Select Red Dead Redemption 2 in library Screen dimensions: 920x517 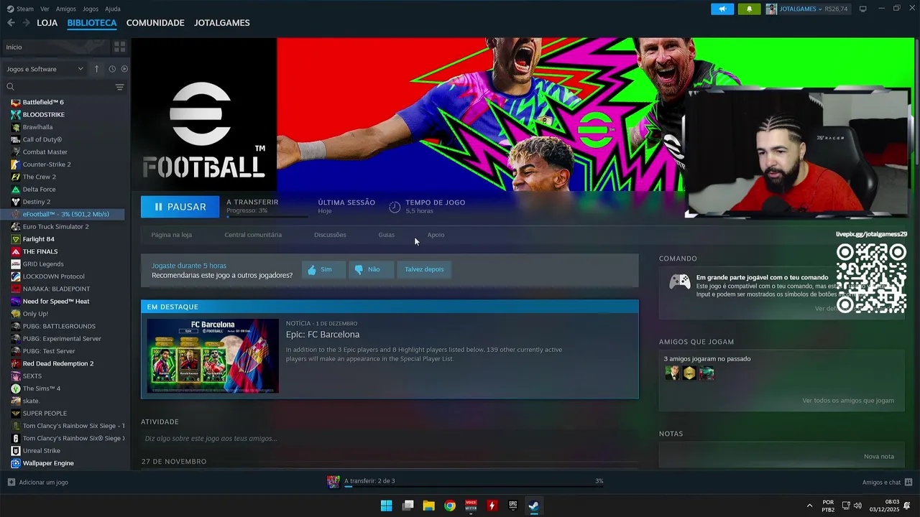tap(58, 363)
